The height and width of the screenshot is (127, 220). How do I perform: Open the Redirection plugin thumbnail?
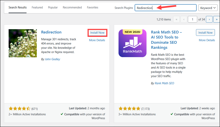23,43
